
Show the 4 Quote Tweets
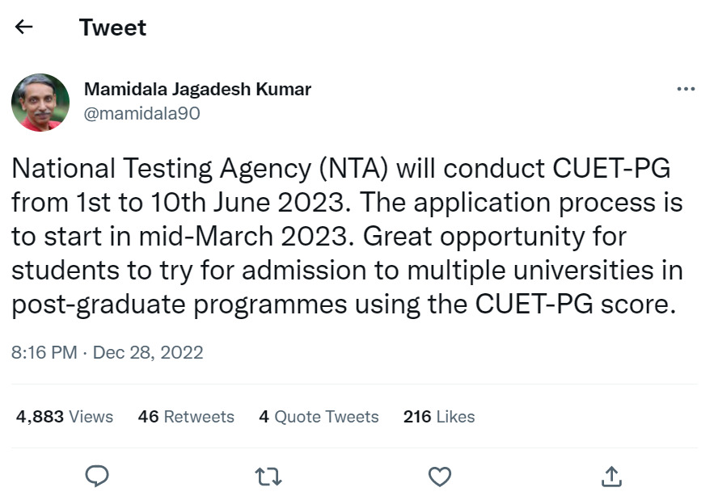[319, 417]
